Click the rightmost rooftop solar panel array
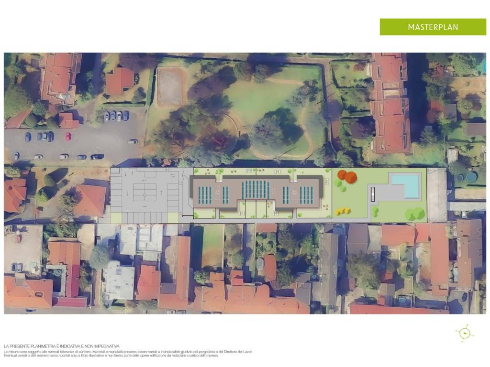This screenshot has height=367, width=490. pos(306,194)
